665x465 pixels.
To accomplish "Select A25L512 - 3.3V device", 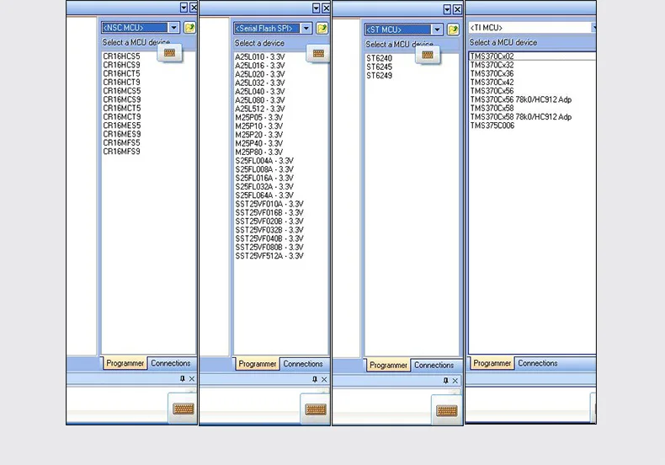I will pyautogui.click(x=260, y=109).
